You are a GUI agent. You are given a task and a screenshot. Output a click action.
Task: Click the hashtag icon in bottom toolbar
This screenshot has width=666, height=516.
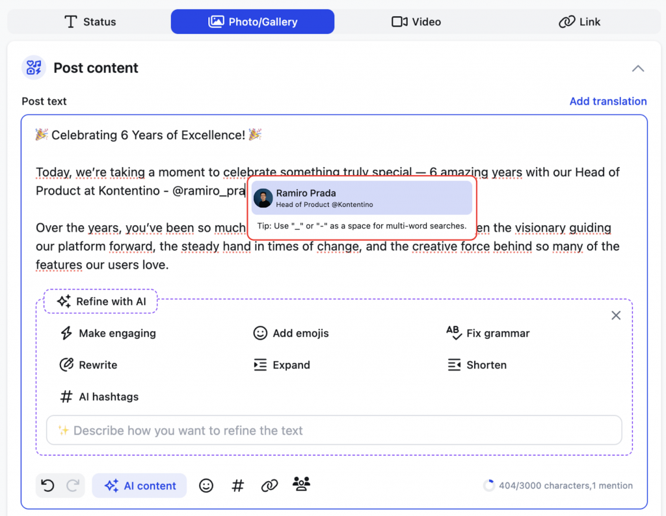click(238, 485)
